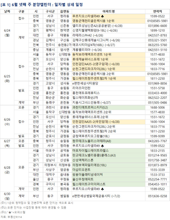Select the '아파트명' column header
This screenshot has height=220, width=170.
pyautogui.click(x=109, y=11)
